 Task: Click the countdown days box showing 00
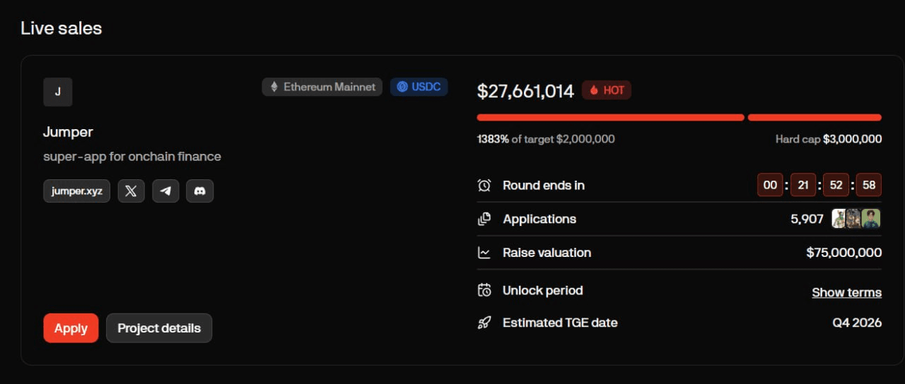770,186
